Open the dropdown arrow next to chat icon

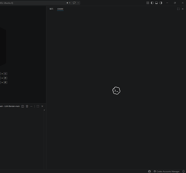pyautogui.click(x=78, y=3)
